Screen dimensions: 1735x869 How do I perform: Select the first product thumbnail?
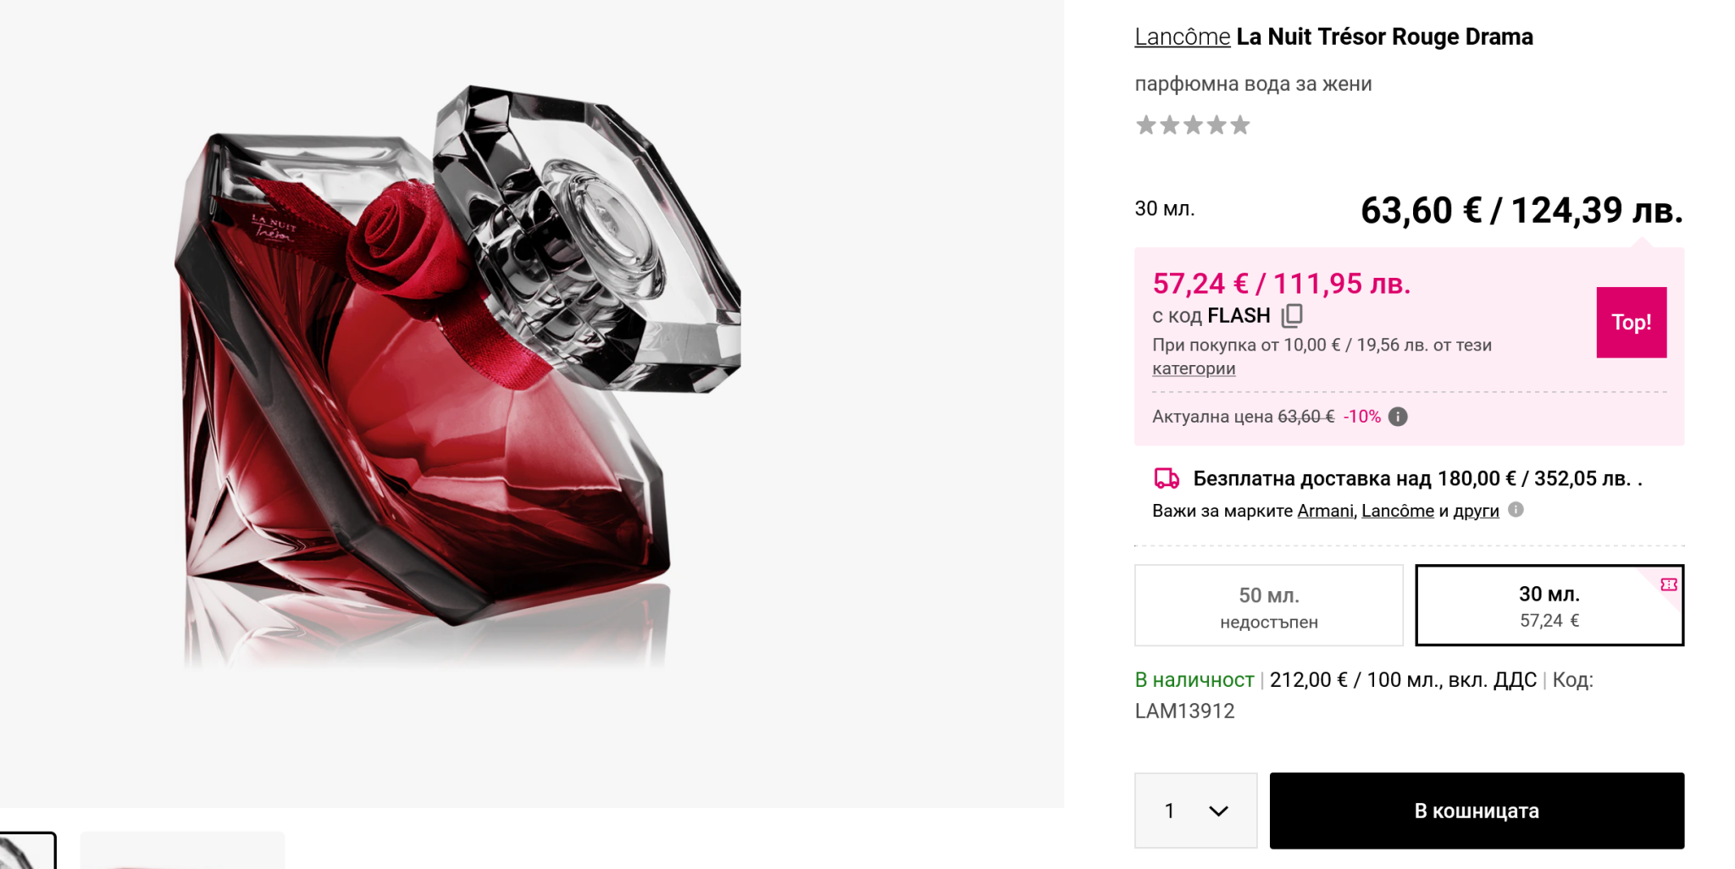(27, 851)
